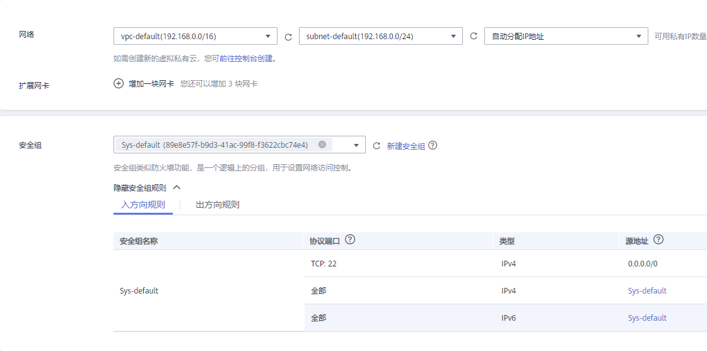
Task: Click the 协议端口 column header text
Action: coord(324,241)
